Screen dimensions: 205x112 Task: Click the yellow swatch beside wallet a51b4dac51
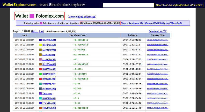tap(41, 45)
